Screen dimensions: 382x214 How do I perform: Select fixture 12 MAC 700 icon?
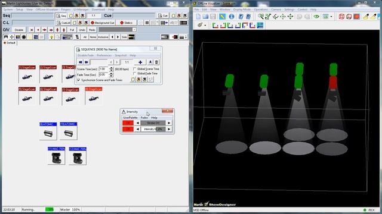78,156
